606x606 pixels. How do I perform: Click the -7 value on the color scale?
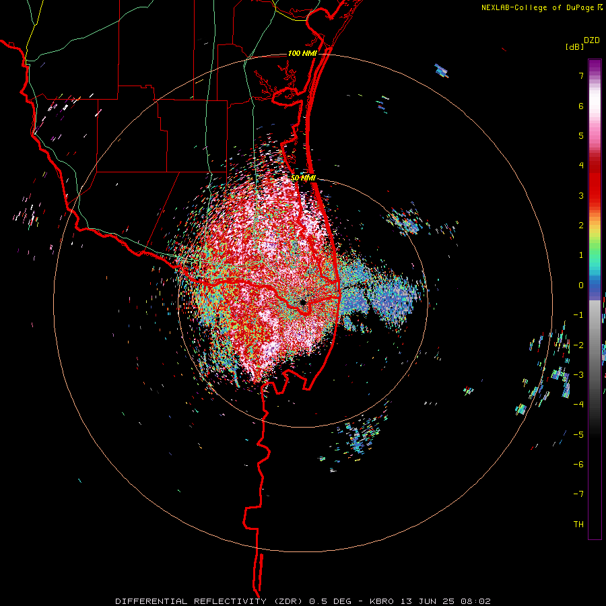(x=578, y=494)
